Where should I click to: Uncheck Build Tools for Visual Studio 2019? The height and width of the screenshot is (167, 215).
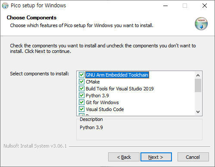[81, 89]
